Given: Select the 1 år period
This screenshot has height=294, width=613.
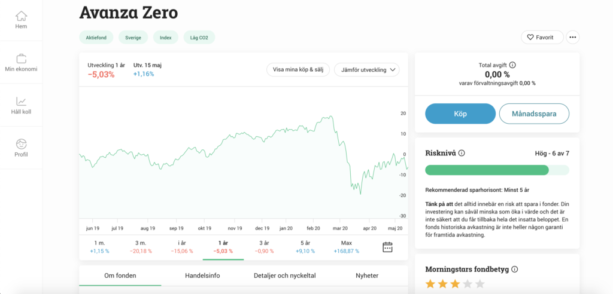Looking at the screenshot, I should [x=223, y=247].
